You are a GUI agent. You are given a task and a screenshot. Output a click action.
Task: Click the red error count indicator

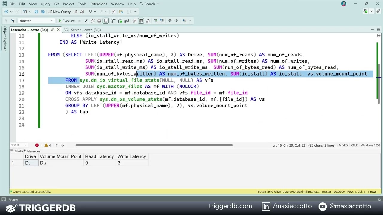click(x=38, y=145)
